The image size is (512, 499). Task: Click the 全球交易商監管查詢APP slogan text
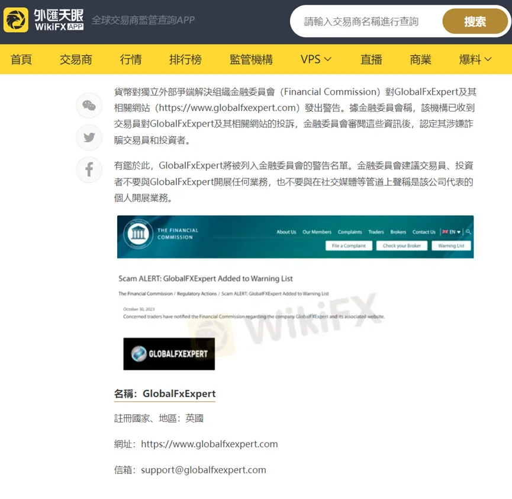point(143,20)
